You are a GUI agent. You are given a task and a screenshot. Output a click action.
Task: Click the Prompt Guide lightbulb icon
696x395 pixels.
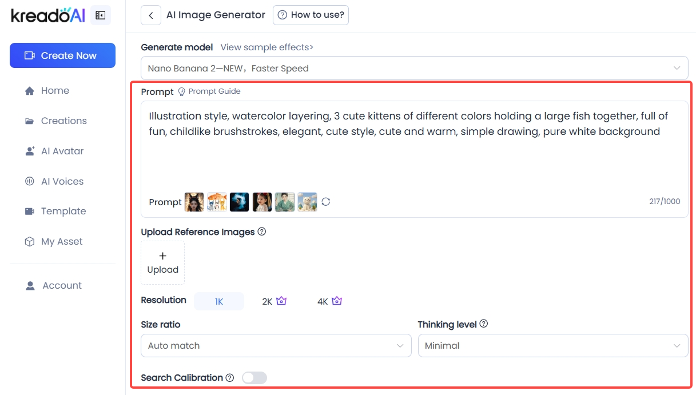click(182, 91)
